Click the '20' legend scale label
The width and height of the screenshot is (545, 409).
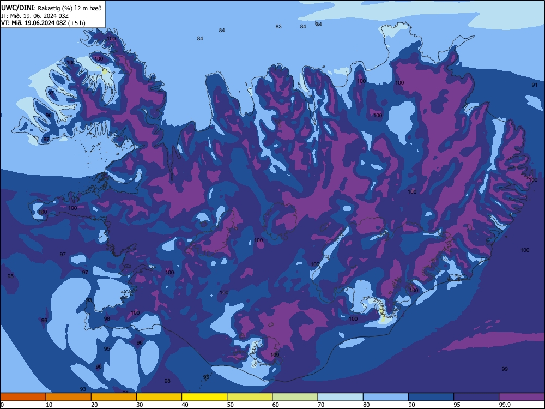[x=94, y=405]
